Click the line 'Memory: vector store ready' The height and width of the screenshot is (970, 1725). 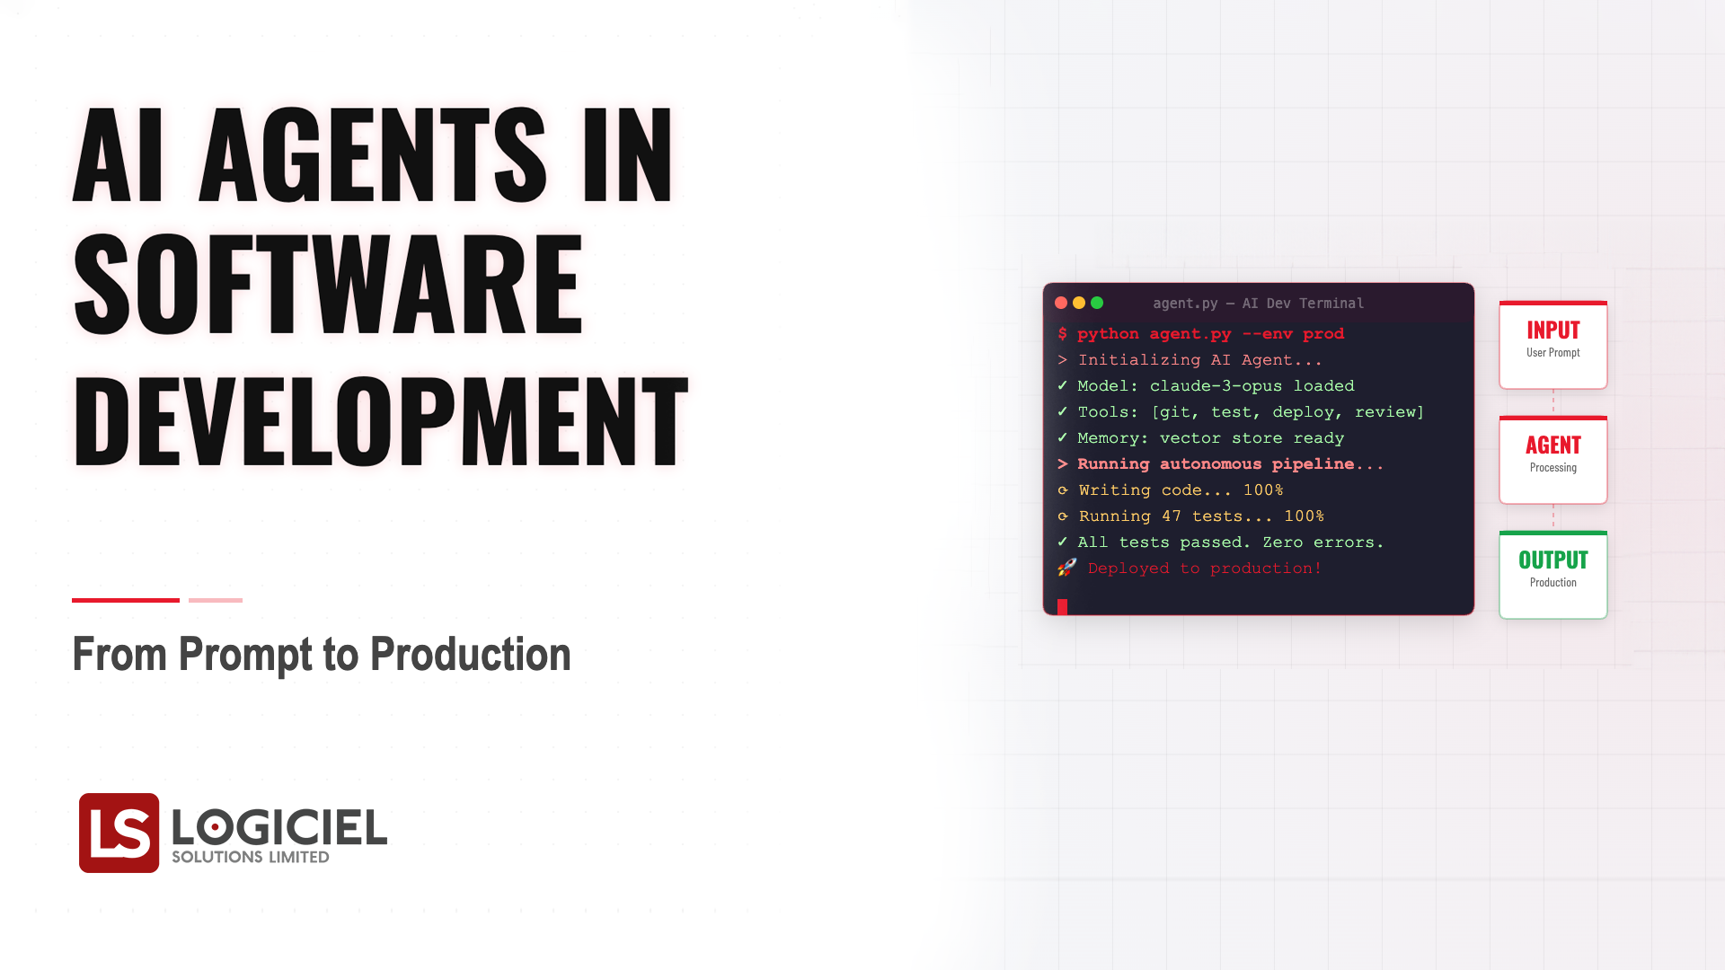click(1210, 438)
